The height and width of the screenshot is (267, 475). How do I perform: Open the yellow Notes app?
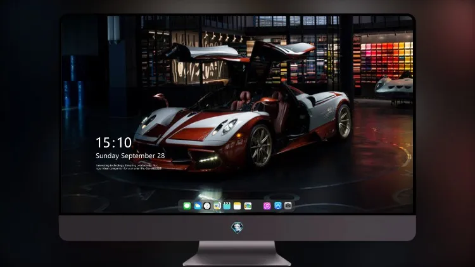tap(237, 206)
